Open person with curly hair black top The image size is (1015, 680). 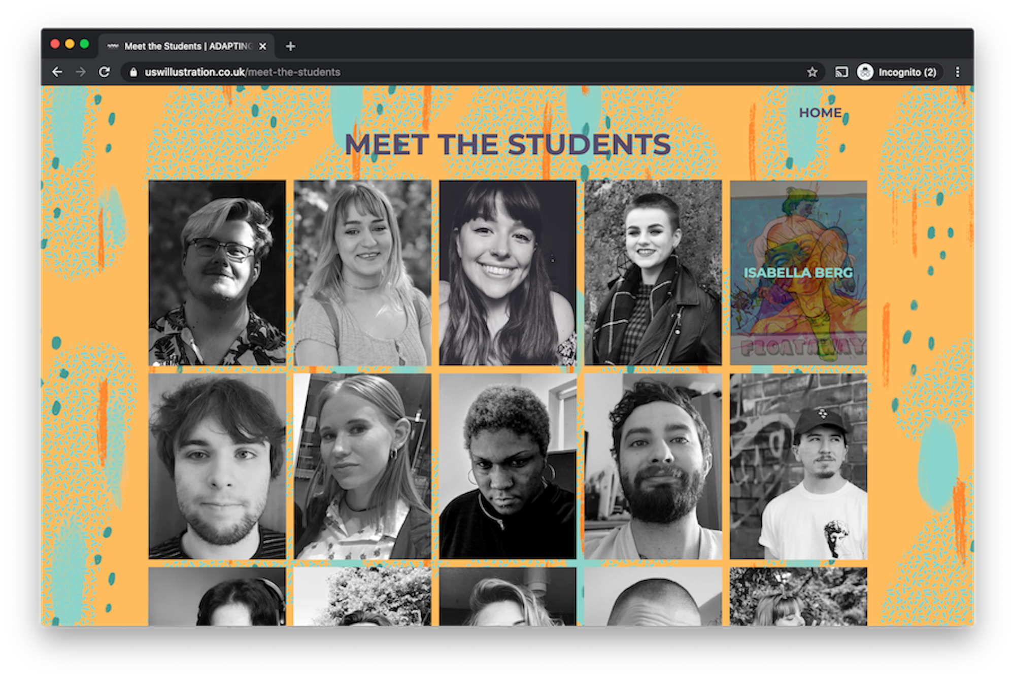click(507, 466)
